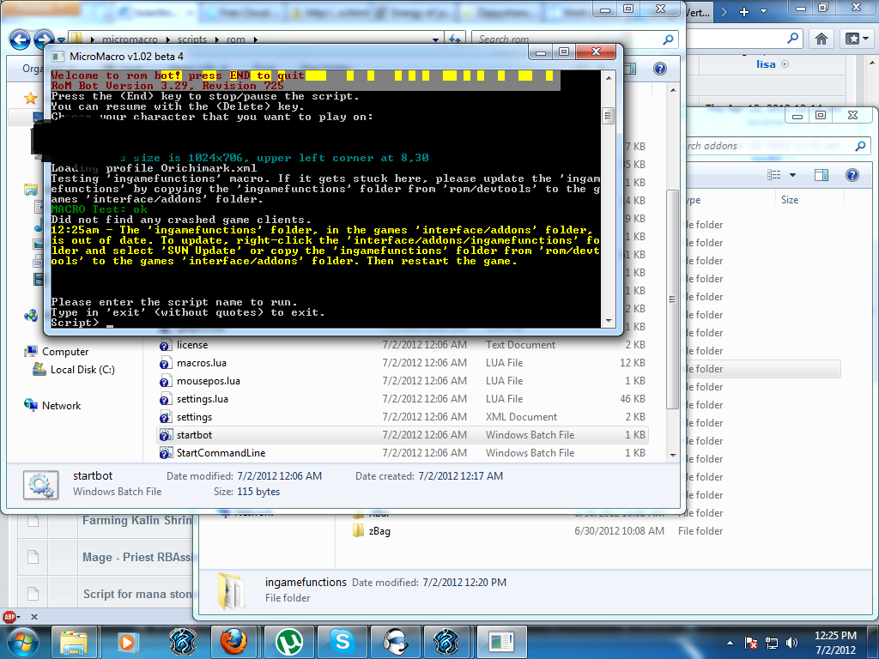Screen dimensions: 879x659
Task: Click the volume speaker tray icon
Action: point(792,642)
